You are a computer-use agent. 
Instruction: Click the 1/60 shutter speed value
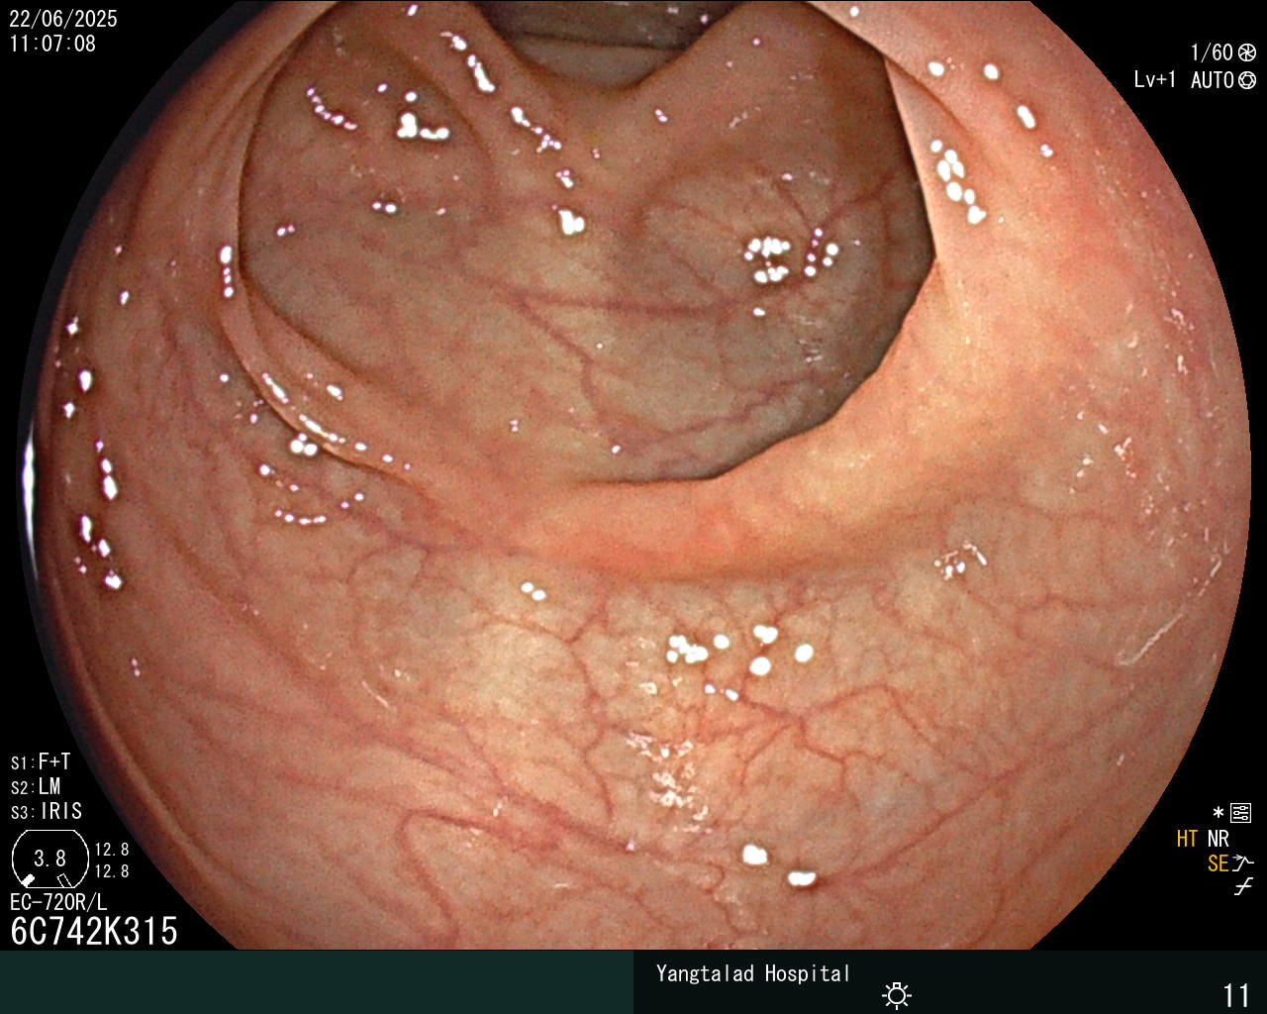(1212, 52)
